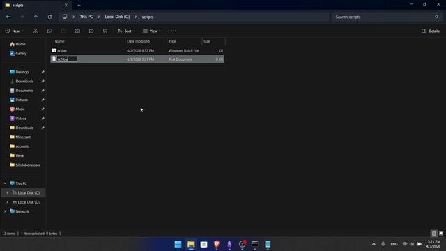Viewport: 446px width, 251px height.
Task: Select Local Disk (D:) in sidebar
Action: 29,202
